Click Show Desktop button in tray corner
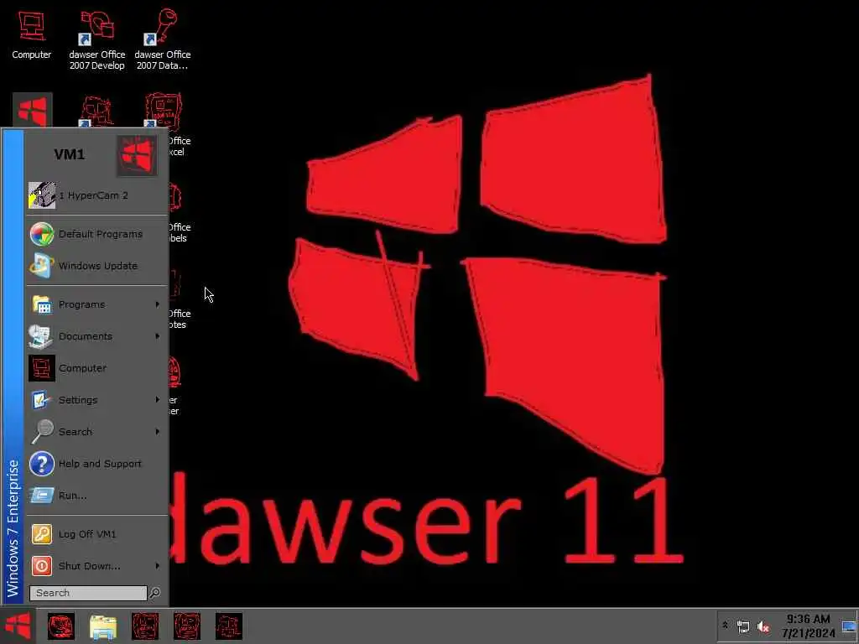This screenshot has height=644, width=859. pyautogui.click(x=849, y=626)
